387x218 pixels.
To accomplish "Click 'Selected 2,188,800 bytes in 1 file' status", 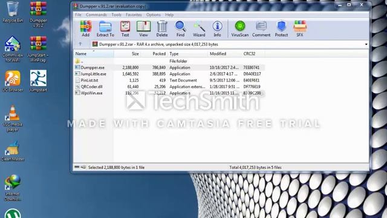I will 116,167.
